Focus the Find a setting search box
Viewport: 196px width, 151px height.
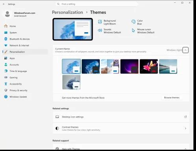[x=97, y=4]
